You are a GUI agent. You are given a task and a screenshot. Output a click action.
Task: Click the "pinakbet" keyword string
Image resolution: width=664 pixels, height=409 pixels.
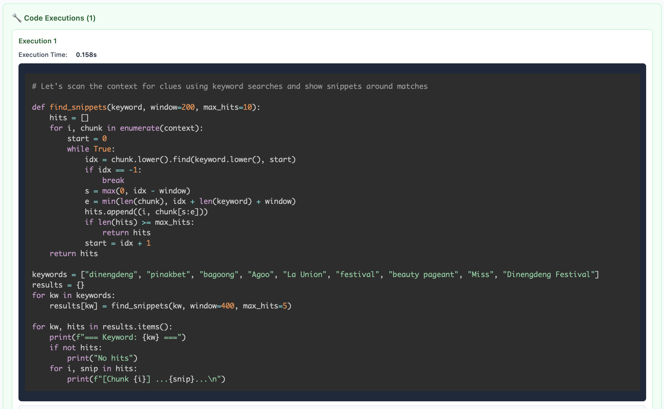(168, 275)
